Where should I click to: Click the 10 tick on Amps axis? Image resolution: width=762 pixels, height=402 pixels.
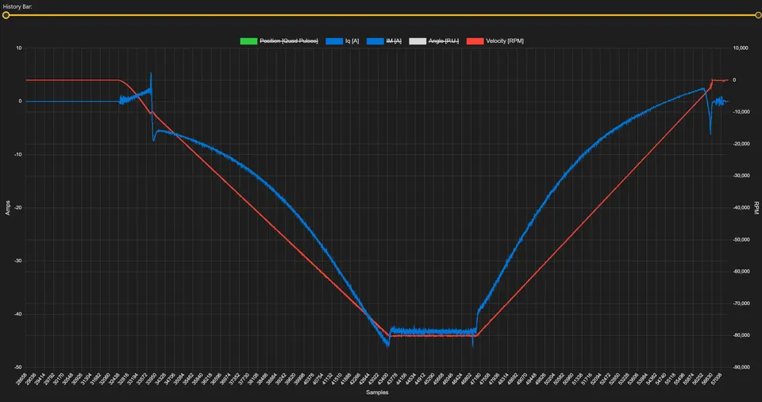(x=19, y=48)
